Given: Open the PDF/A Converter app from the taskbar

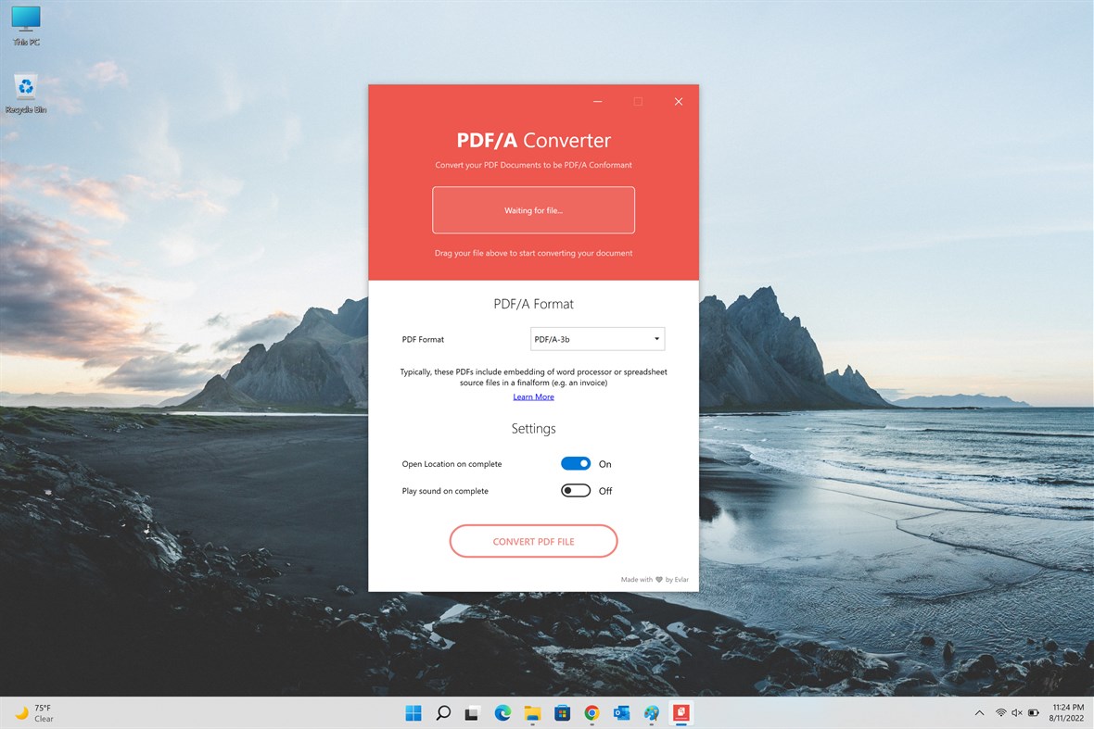Looking at the screenshot, I should coord(681,713).
